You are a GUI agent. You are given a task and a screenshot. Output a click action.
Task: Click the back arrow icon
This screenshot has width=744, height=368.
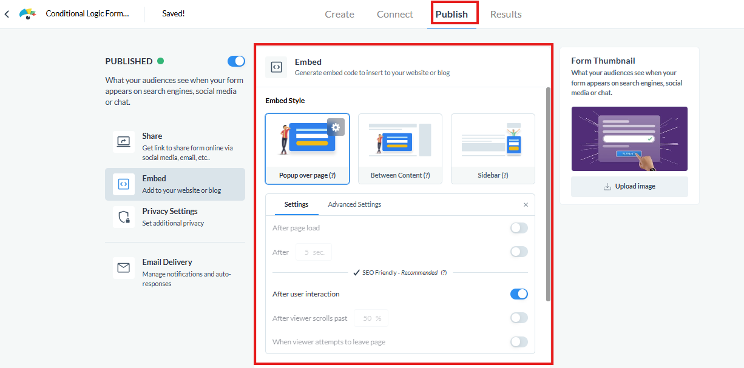coord(7,14)
